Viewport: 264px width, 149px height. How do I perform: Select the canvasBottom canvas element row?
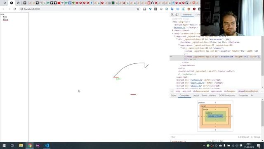coord(215,58)
